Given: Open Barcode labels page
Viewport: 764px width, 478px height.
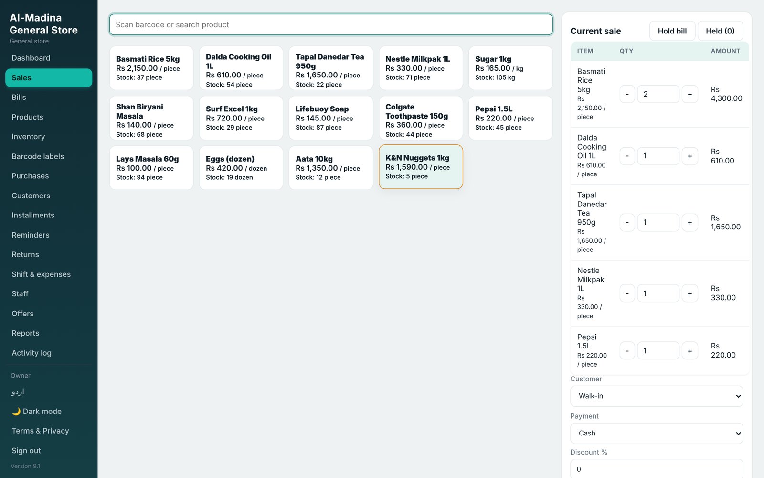Looking at the screenshot, I should coord(49,156).
